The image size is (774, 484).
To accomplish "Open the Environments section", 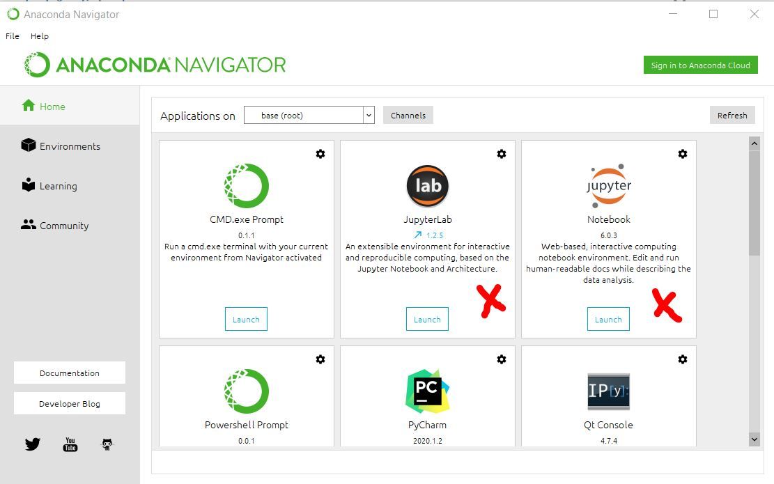I will tap(61, 146).
